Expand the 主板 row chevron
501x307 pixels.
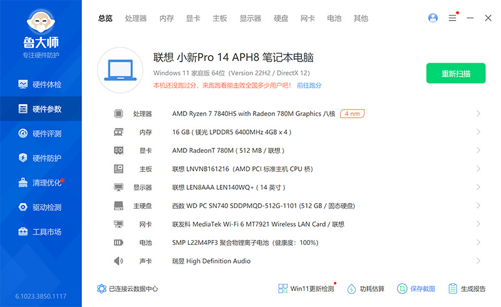coord(478,169)
